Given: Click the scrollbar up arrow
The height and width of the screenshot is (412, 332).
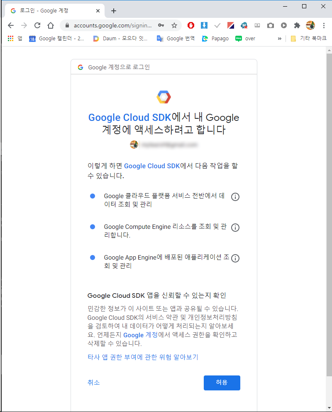Looking at the screenshot, I should [329, 50].
